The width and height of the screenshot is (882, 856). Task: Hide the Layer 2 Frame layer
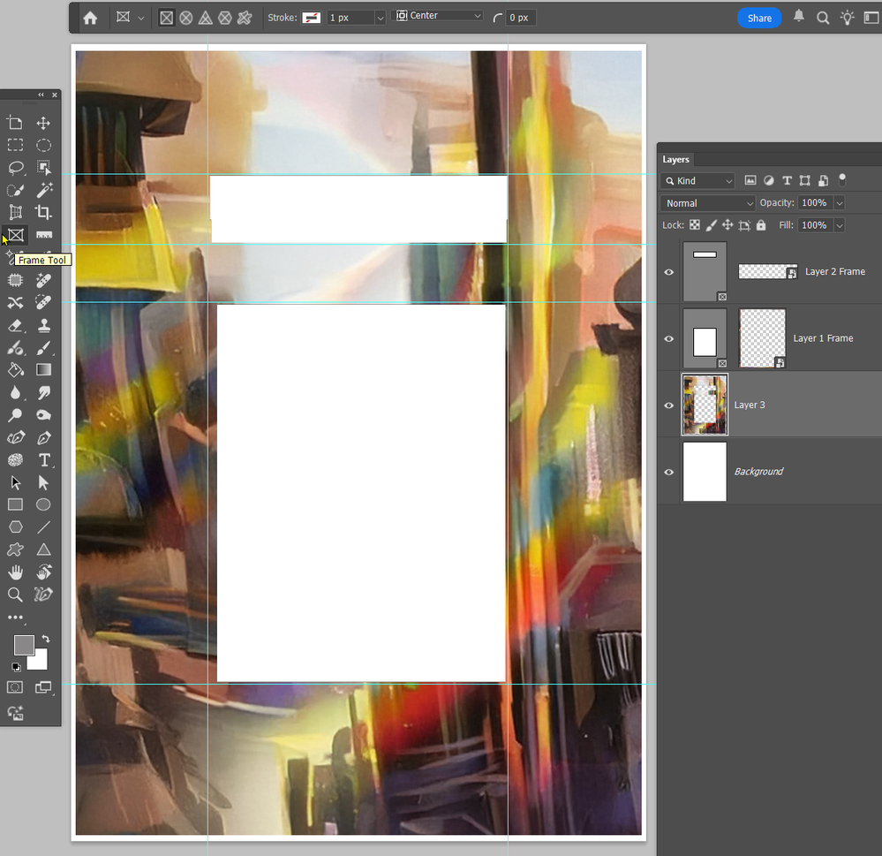click(669, 272)
